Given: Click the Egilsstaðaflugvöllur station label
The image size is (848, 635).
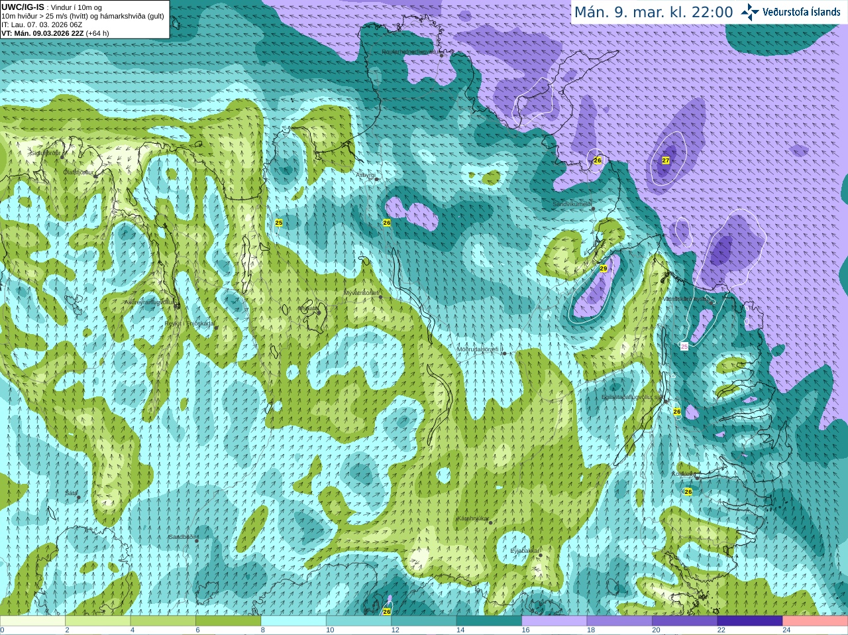Looking at the screenshot, I should pyautogui.click(x=632, y=396).
